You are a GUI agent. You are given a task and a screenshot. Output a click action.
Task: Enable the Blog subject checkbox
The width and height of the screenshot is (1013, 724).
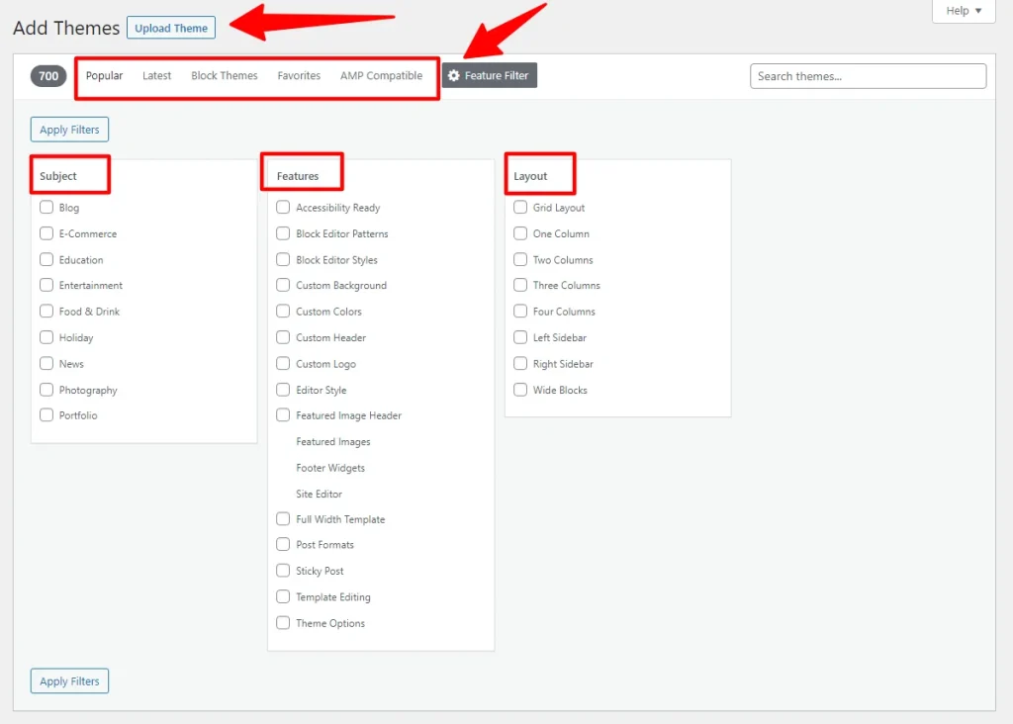click(x=46, y=208)
